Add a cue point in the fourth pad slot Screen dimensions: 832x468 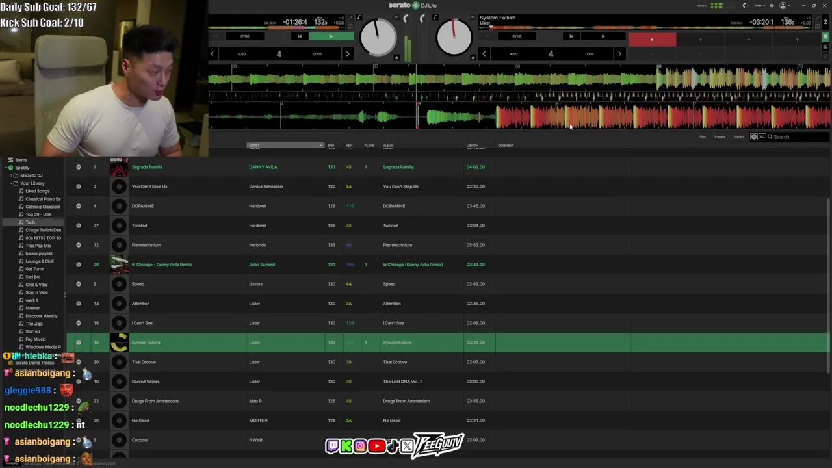797,40
